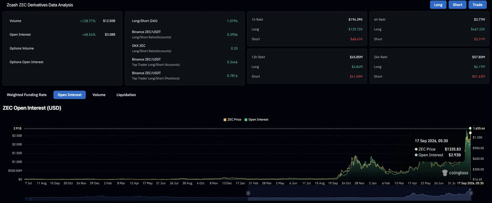Click the Long button
Image resolution: width=492 pixels, height=203 pixels.
438,5
